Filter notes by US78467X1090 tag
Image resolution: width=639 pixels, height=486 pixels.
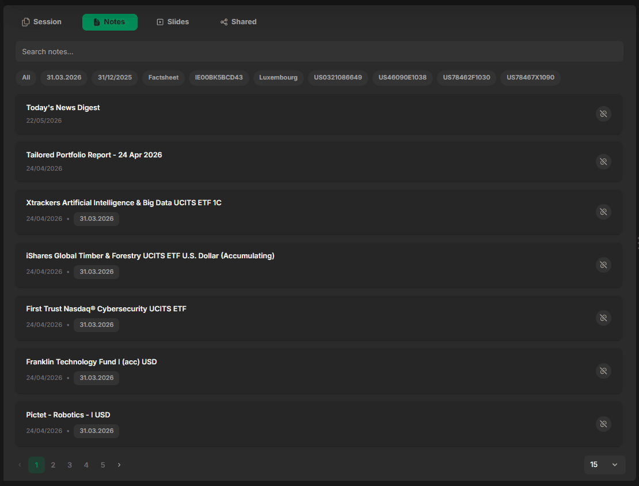[531, 77]
